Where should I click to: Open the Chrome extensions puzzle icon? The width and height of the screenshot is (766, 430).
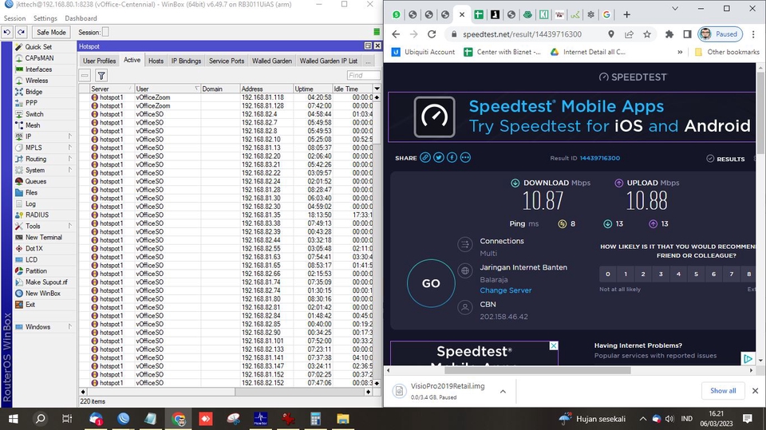pos(669,34)
